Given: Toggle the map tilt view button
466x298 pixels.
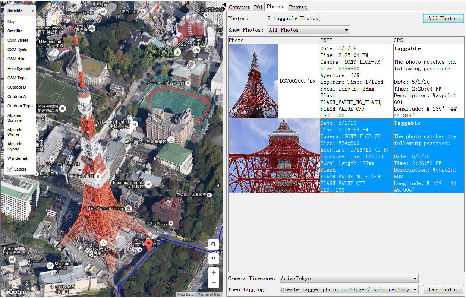Looking at the screenshot, I should pyautogui.click(x=214, y=258).
